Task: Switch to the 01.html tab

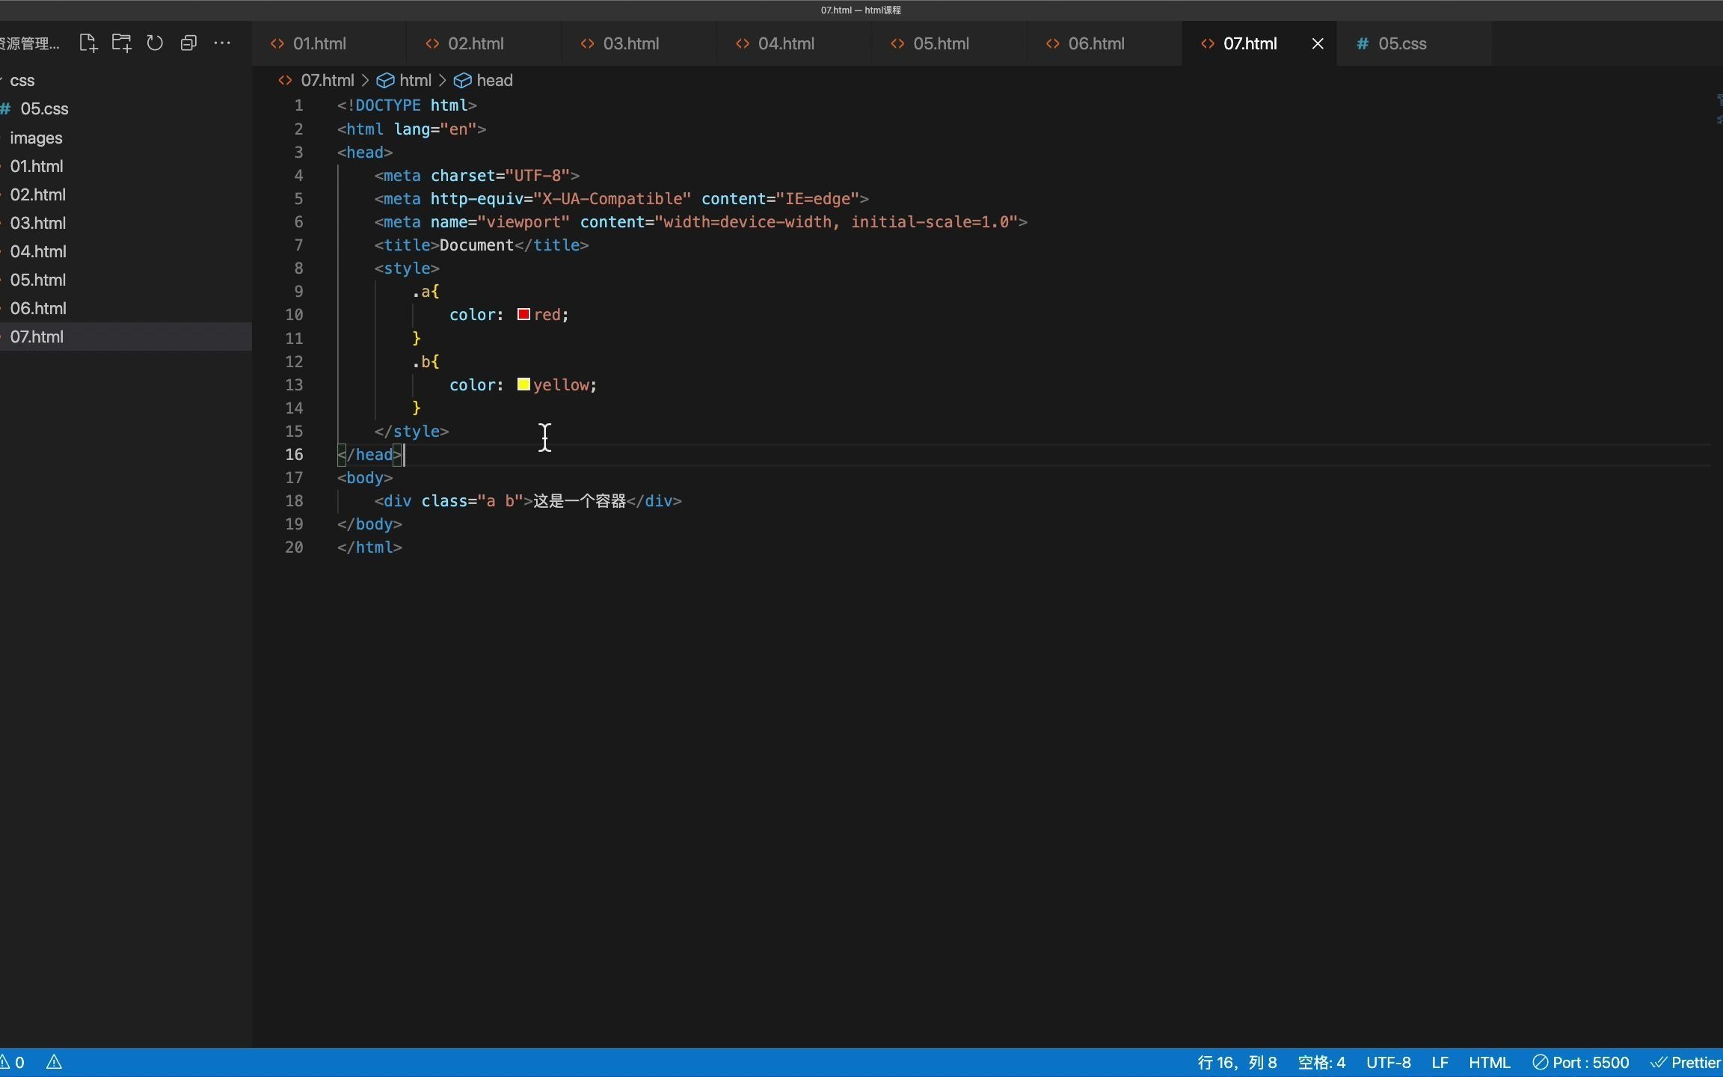Action: [329, 43]
